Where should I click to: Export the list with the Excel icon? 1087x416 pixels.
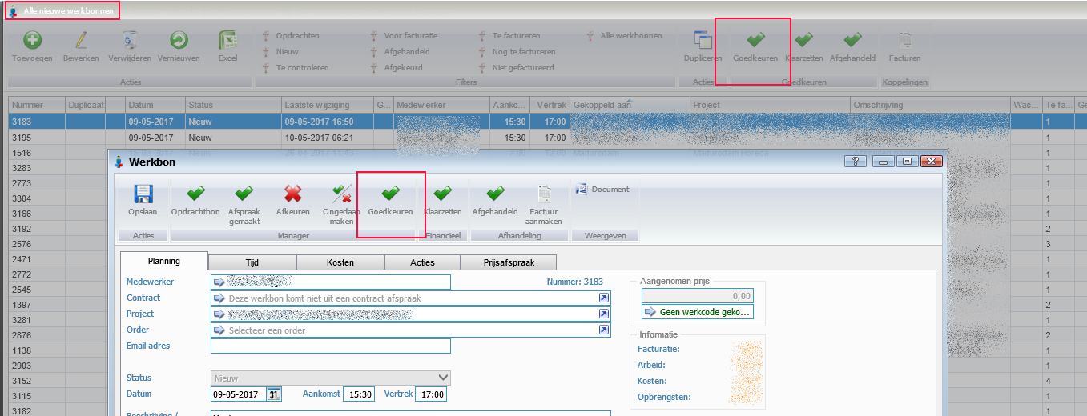[227, 42]
